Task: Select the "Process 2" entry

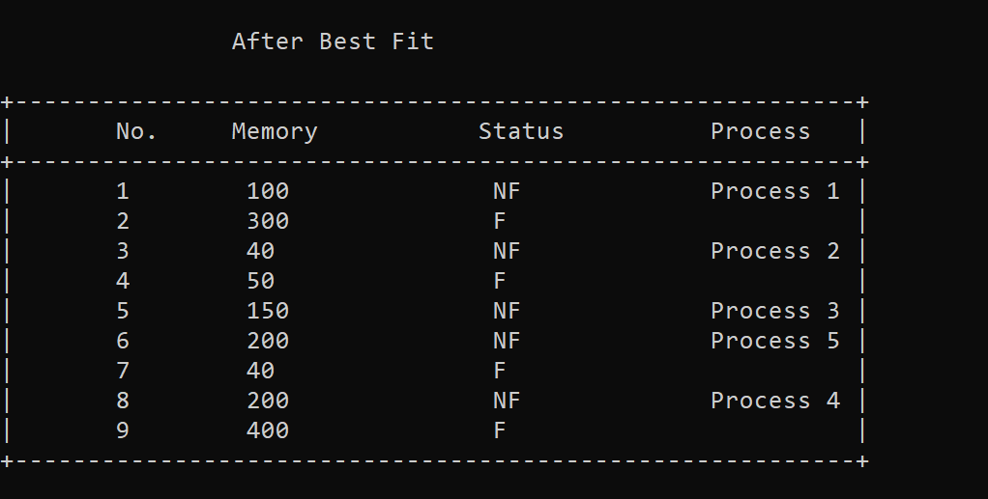Action: point(775,251)
